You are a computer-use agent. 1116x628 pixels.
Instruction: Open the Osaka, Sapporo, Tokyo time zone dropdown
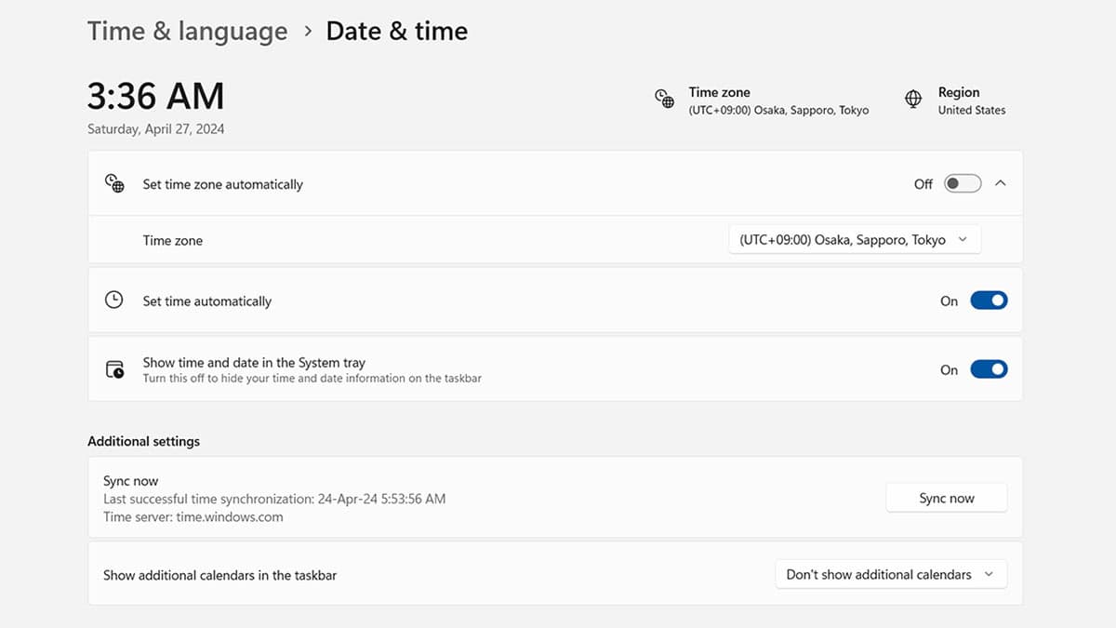854,240
